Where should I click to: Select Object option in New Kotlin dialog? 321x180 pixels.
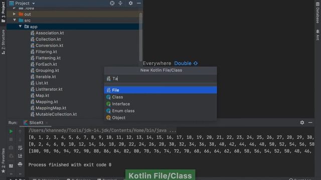[160, 118]
